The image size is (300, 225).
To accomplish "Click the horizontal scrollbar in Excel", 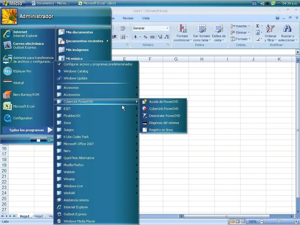I will [x=226, y=216].
